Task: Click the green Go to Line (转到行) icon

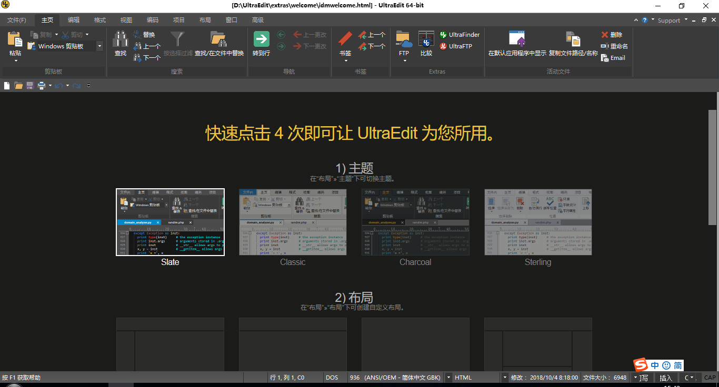Action: coord(262,39)
